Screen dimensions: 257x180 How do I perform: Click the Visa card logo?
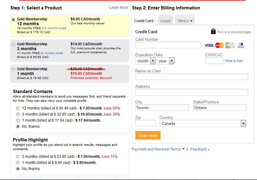click(209, 45)
